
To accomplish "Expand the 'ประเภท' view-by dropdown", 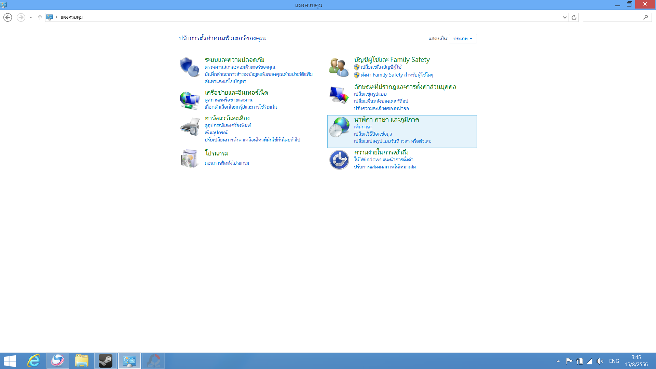I will point(463,39).
